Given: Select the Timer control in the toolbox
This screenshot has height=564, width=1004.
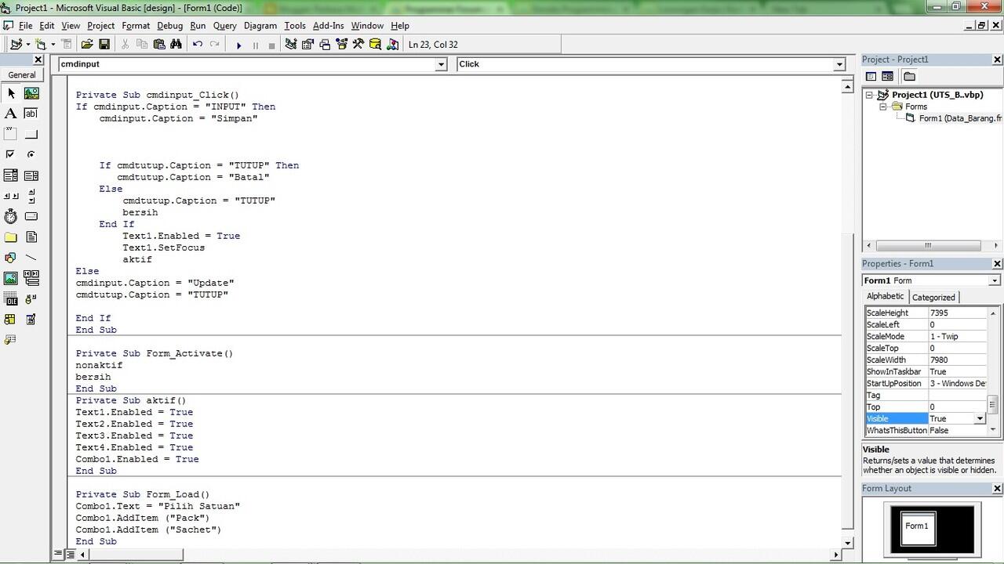Looking at the screenshot, I should 11,216.
